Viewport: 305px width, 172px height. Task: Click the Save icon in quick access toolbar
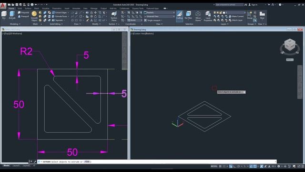click(17, 5)
